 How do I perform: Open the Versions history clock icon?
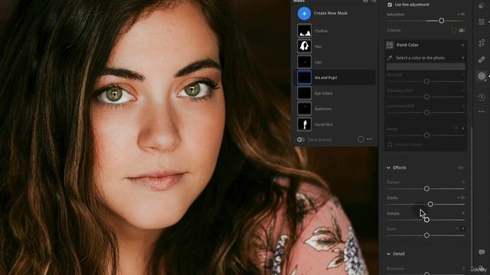tap(482, 97)
